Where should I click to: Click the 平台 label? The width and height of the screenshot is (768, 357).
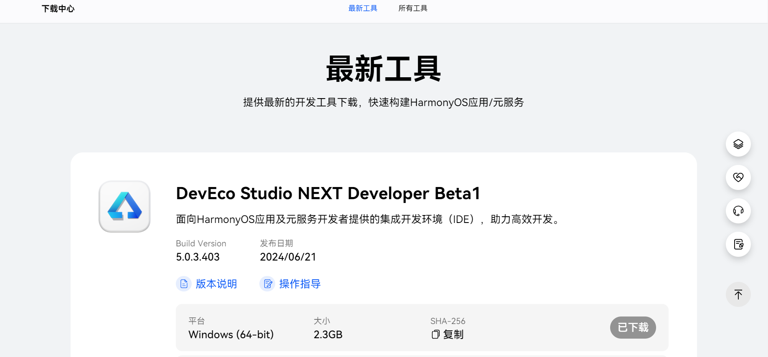coord(197,321)
